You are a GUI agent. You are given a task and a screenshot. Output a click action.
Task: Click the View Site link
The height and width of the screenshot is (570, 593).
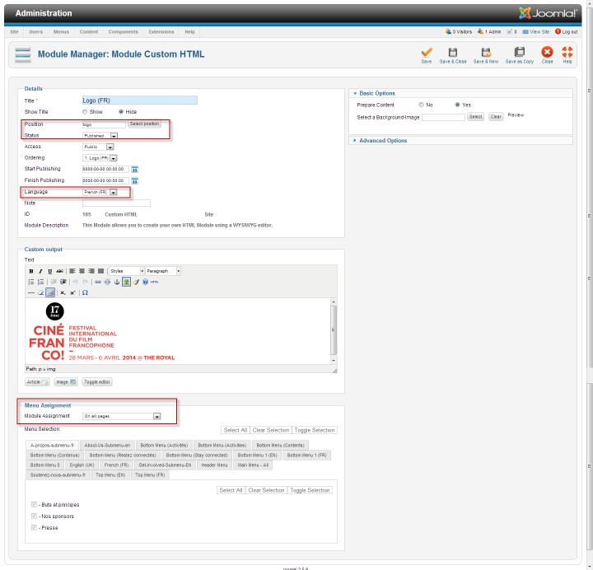[536, 32]
